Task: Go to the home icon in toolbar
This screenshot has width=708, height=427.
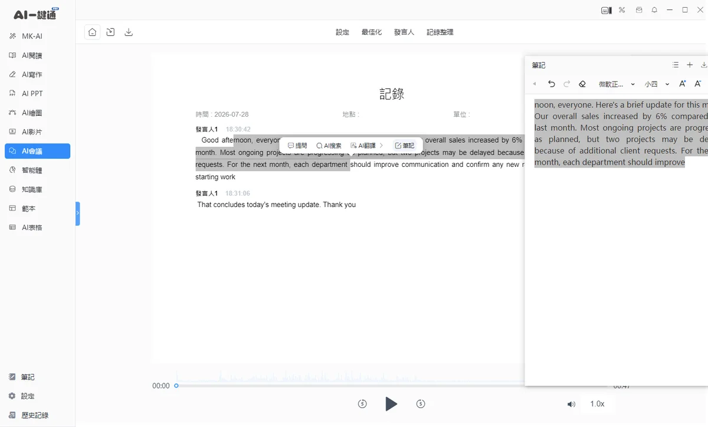Action: 92,32
